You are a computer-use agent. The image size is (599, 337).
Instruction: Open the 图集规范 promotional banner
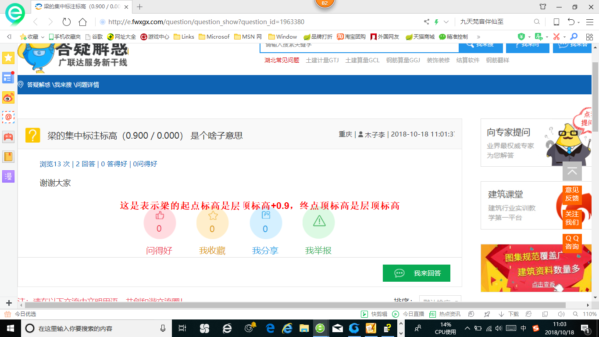coord(536,268)
